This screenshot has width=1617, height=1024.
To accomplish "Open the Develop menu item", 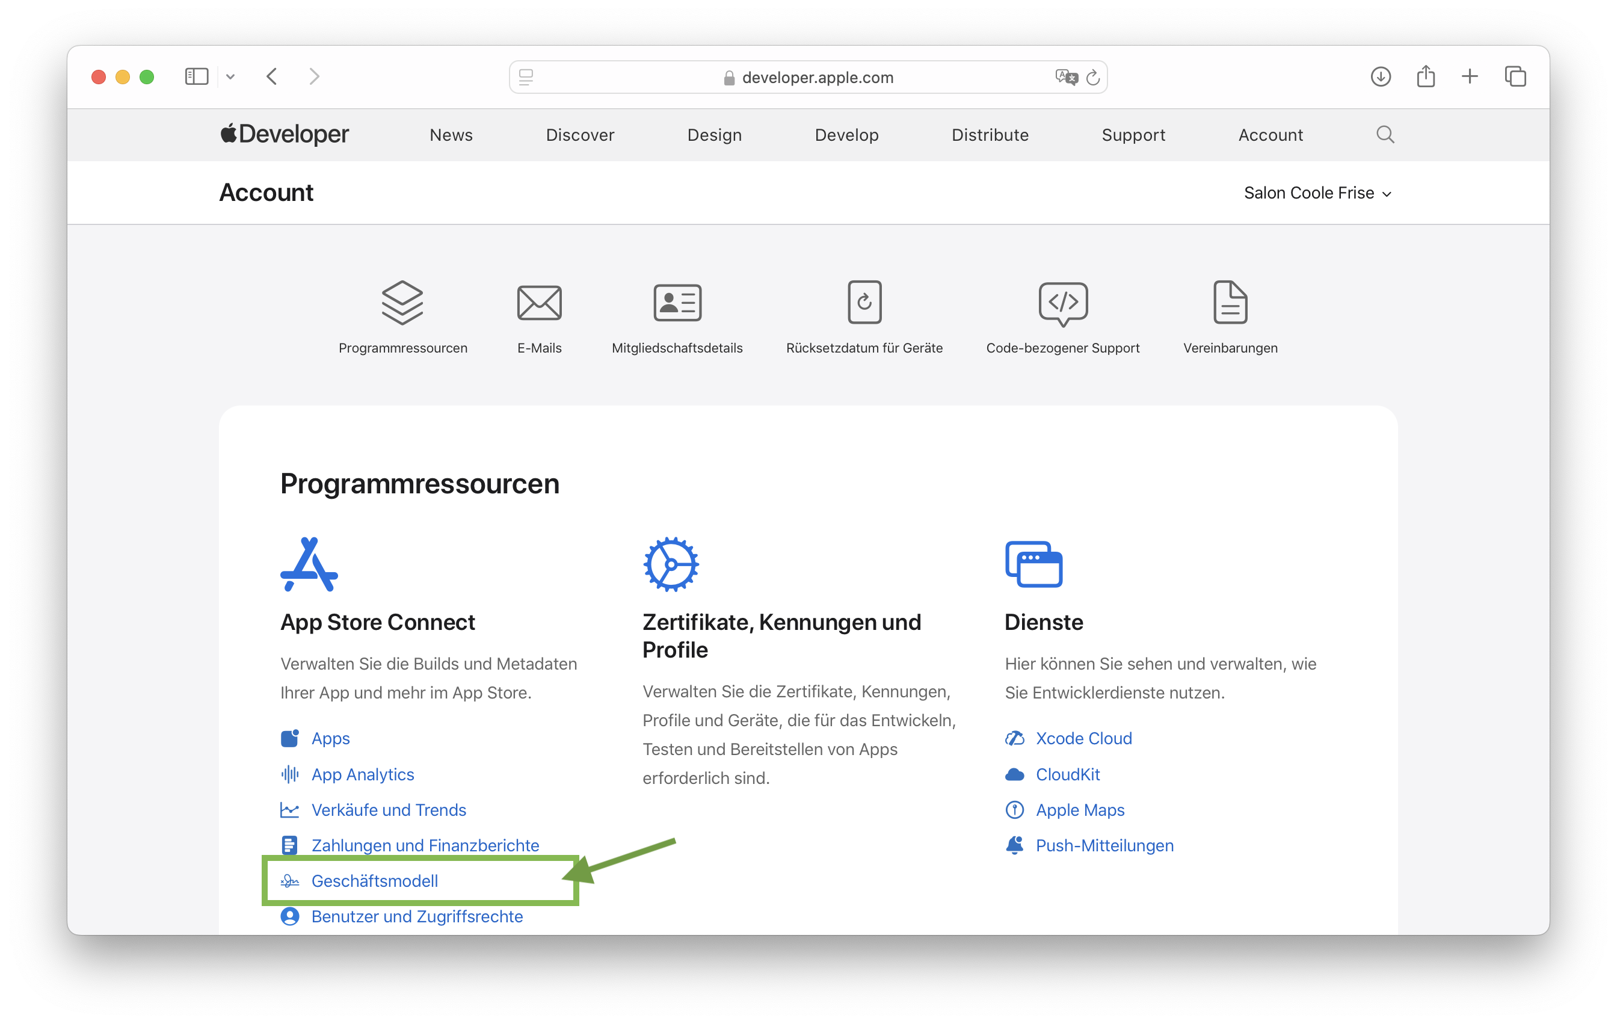I will pyautogui.click(x=847, y=135).
